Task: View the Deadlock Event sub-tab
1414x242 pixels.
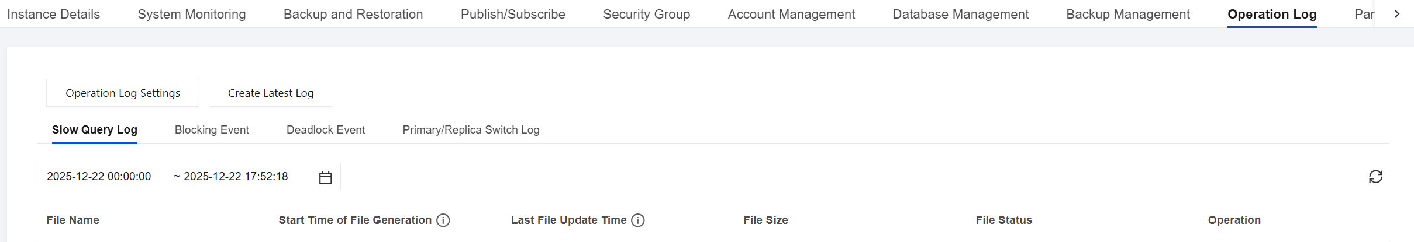Action: (x=326, y=129)
